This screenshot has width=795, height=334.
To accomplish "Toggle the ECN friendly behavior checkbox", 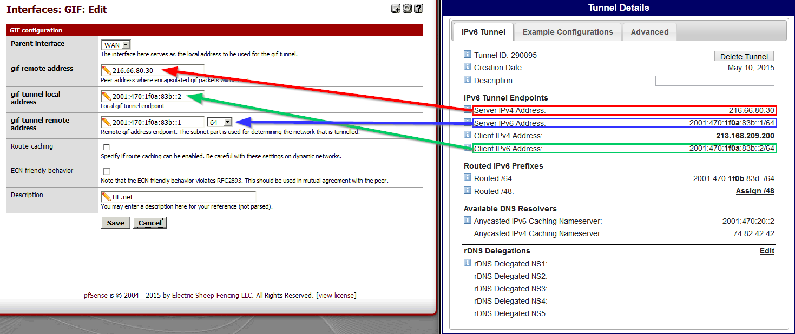I will pos(107,171).
